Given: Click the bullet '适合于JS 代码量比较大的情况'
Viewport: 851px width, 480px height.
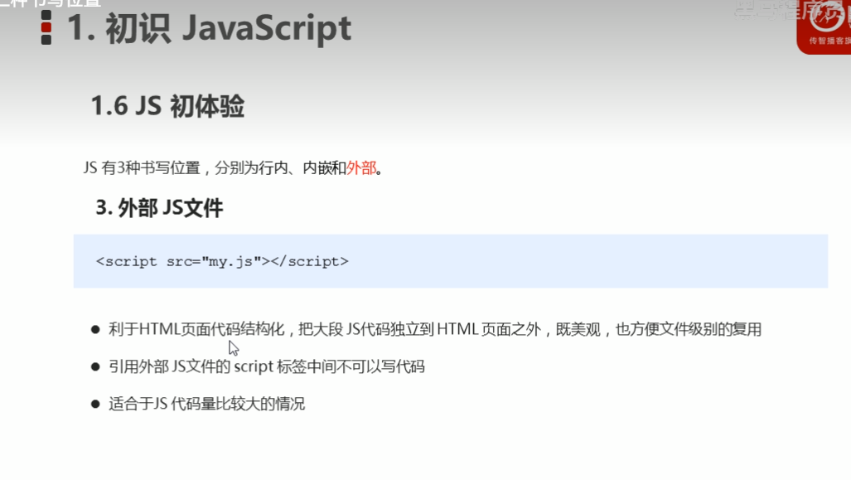Looking at the screenshot, I should (x=207, y=404).
